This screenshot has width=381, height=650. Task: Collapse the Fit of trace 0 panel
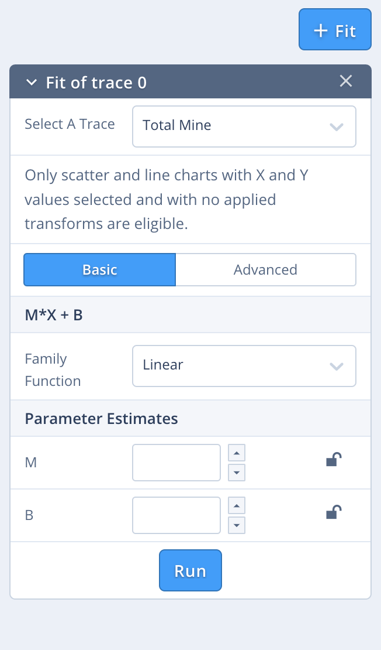tap(31, 83)
